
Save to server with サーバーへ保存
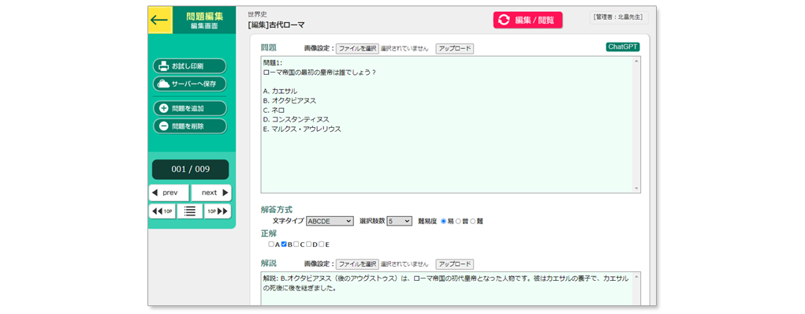pos(189,84)
